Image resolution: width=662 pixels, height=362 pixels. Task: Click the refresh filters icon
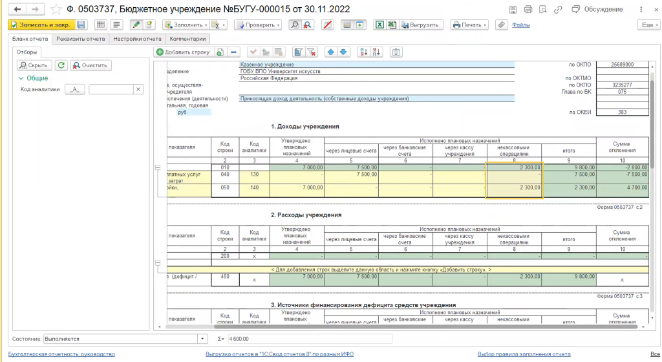61,65
